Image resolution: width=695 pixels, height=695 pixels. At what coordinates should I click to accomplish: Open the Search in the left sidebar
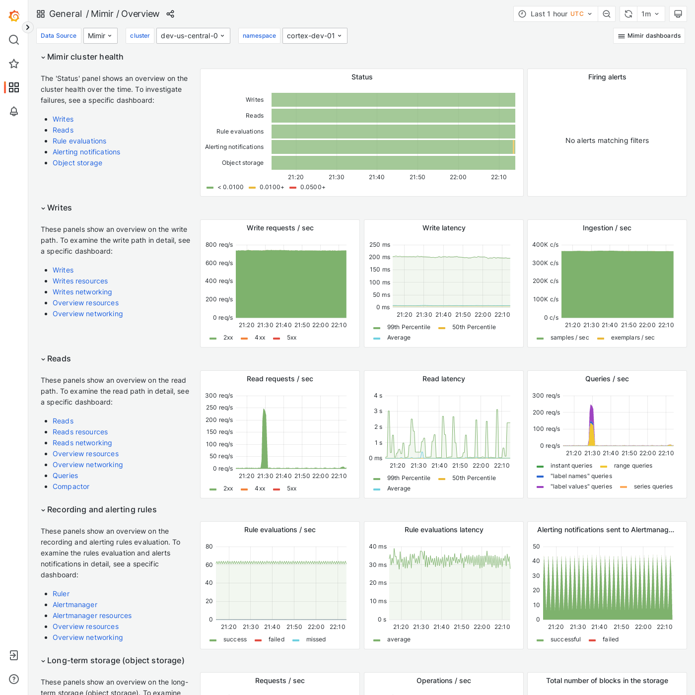13,40
